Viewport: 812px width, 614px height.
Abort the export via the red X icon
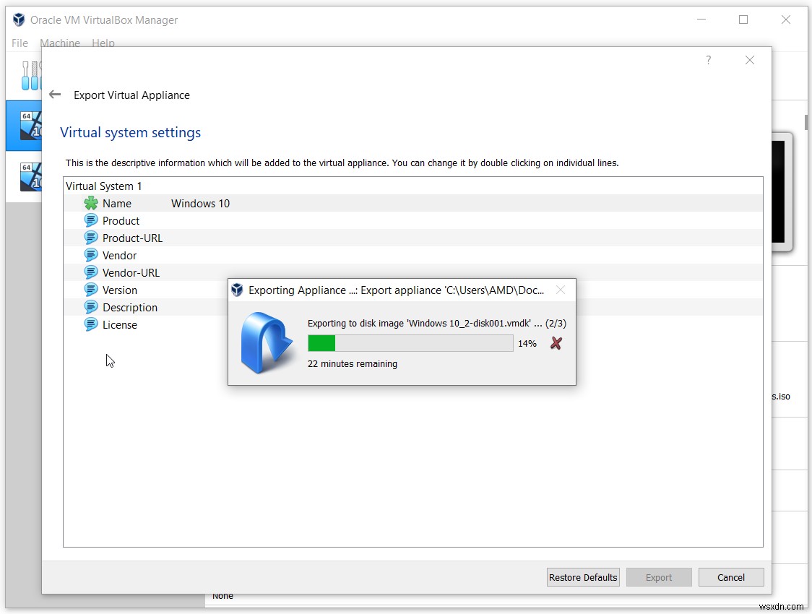(556, 343)
